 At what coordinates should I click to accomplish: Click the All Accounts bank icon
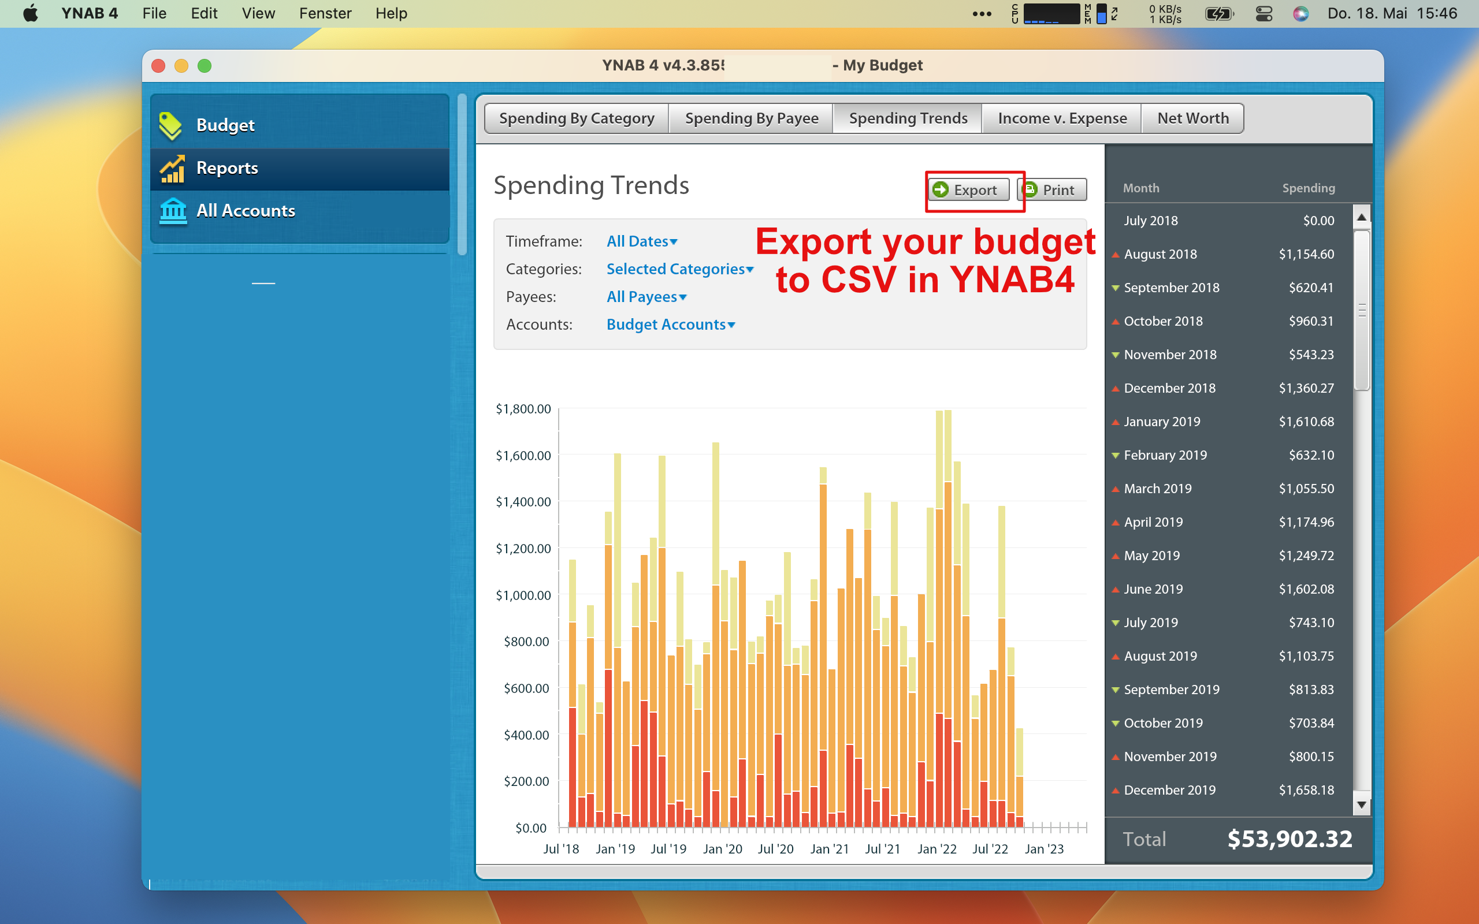[173, 211]
